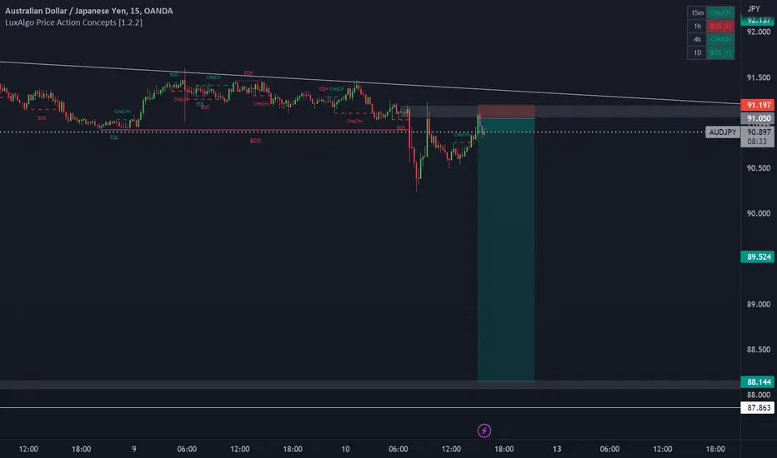Viewport: 777px width, 458px height.
Task: Click the 92.137 green price label
Action: [757, 20]
